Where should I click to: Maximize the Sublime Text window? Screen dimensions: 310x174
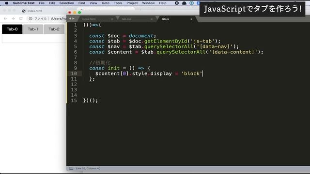point(79,13)
